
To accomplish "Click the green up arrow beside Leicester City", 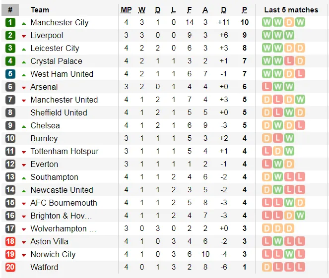I will 24,48.
